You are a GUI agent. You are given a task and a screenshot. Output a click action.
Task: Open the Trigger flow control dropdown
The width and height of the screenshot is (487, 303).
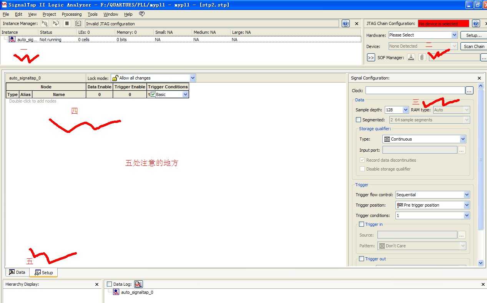(467, 195)
